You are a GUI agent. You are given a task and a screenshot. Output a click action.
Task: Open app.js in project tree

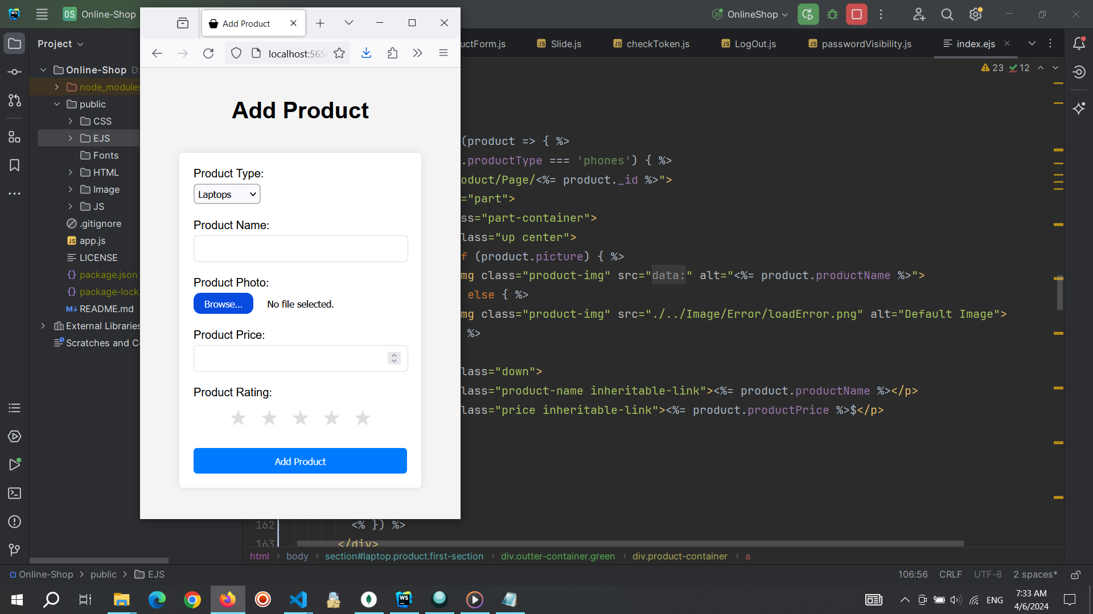tap(92, 240)
